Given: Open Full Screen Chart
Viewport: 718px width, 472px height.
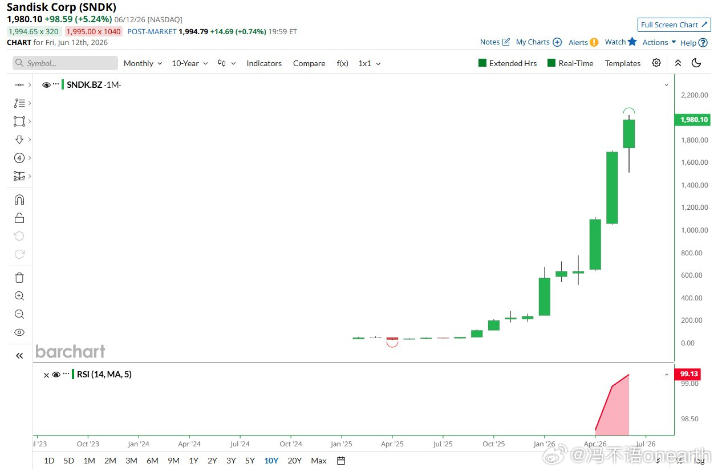Looking at the screenshot, I should (674, 25).
